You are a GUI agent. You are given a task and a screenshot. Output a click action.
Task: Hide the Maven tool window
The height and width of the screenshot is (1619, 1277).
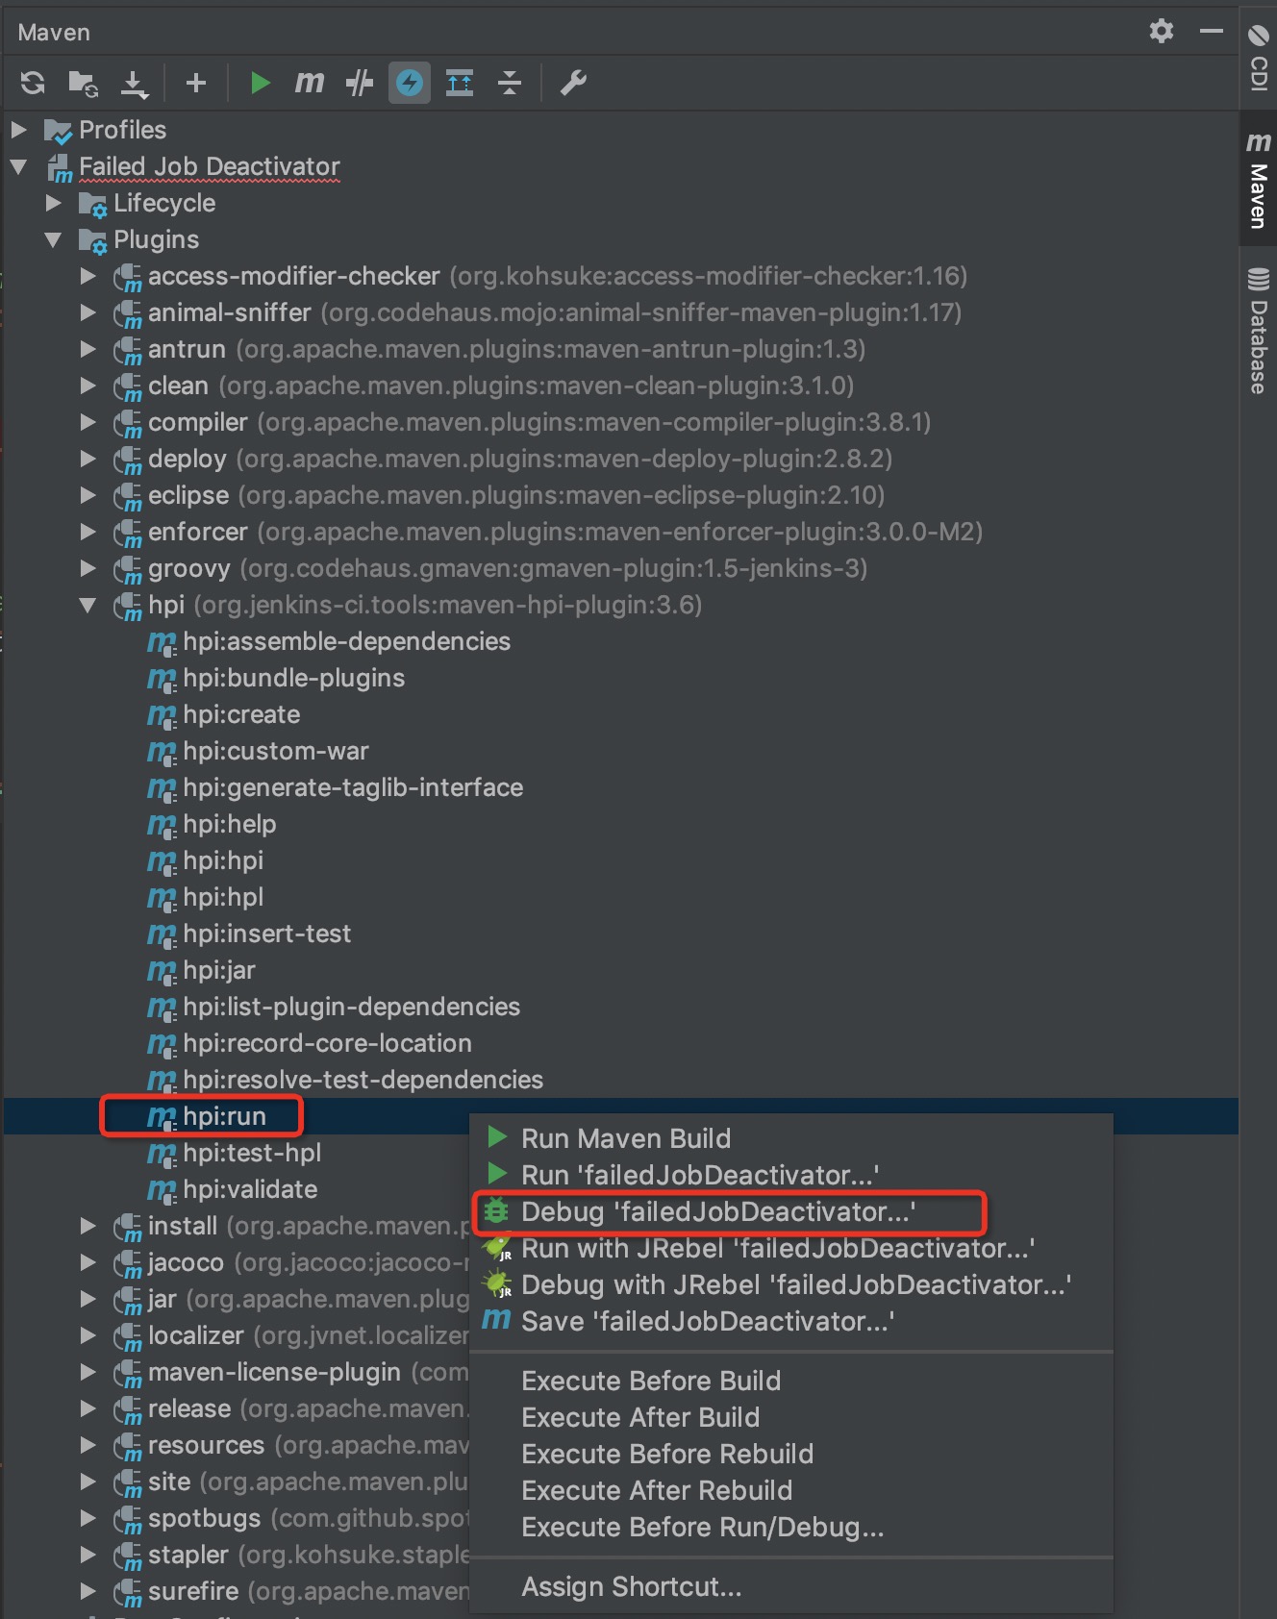[x=1212, y=32]
